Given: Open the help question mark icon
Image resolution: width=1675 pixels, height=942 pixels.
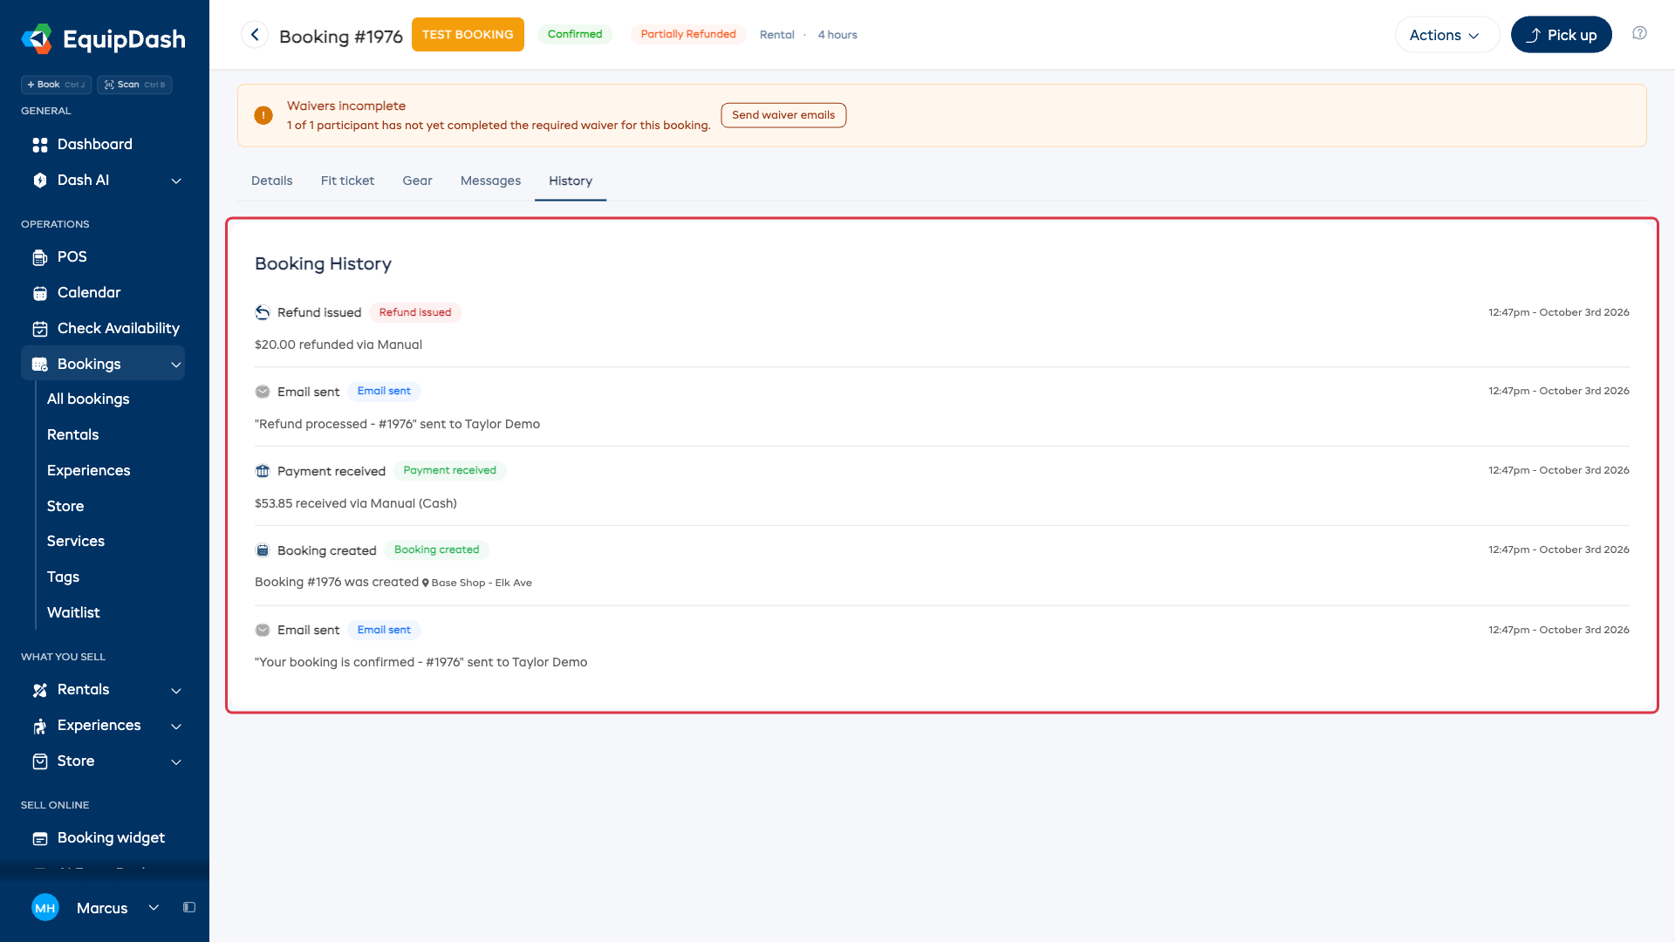Looking at the screenshot, I should point(1639,33).
